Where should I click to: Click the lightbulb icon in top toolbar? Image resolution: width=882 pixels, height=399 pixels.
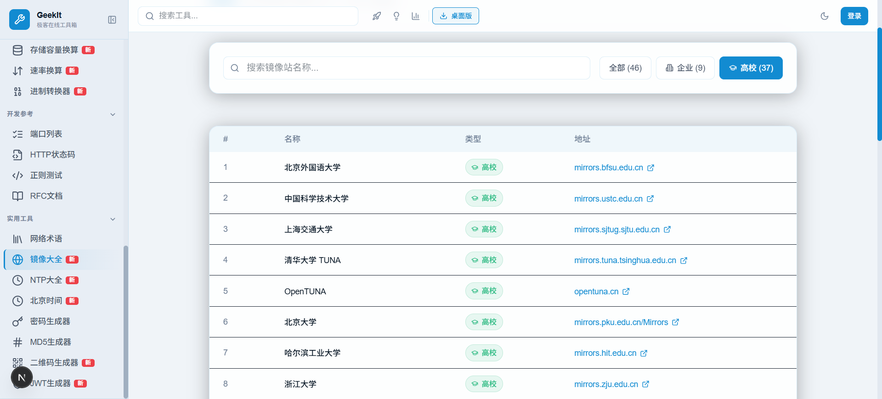396,16
